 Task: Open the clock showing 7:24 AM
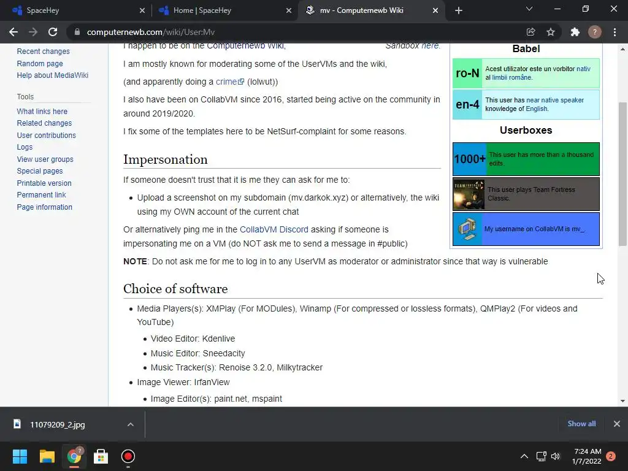coord(587,456)
